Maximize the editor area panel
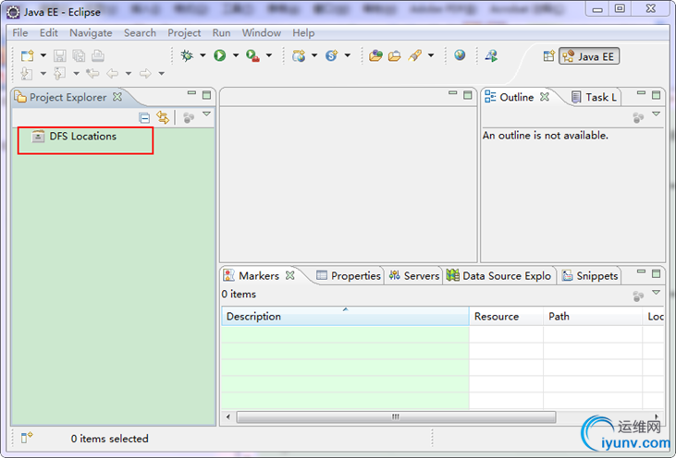The height and width of the screenshot is (458, 676). tap(468, 95)
